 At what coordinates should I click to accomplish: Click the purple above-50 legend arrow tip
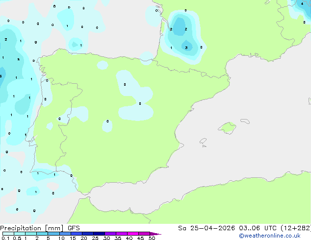click(155, 234)
